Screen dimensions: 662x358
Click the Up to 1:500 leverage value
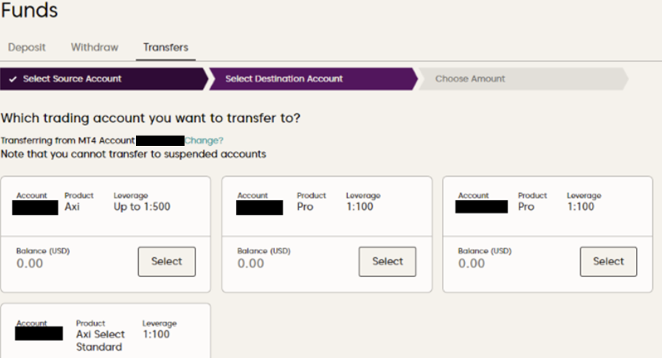(142, 206)
